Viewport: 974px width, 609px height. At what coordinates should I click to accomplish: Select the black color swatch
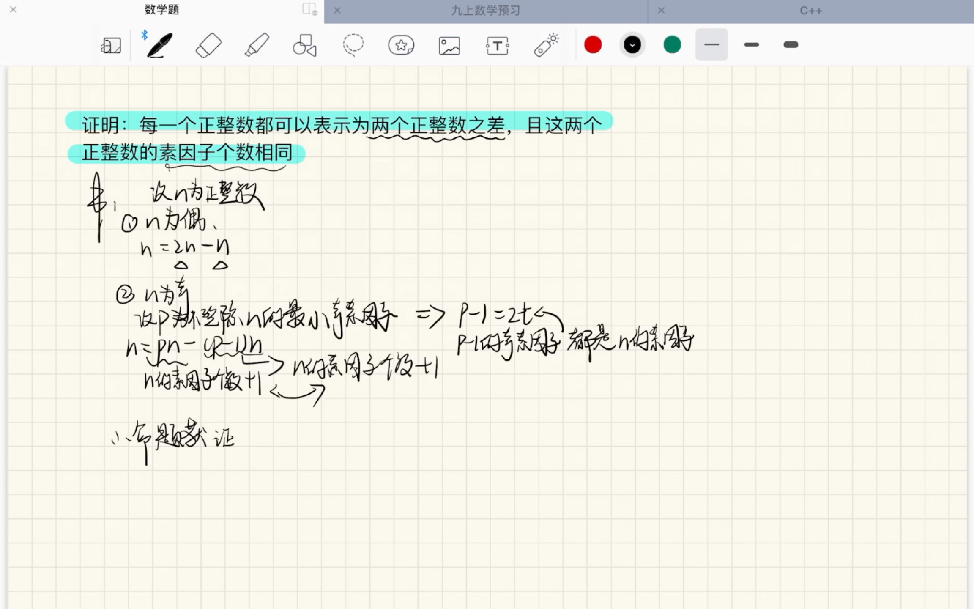coord(631,44)
